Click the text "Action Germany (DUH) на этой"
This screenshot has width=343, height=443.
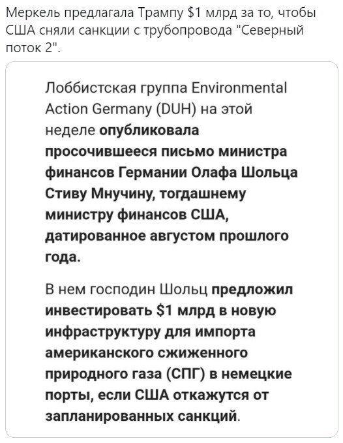pos(149,110)
